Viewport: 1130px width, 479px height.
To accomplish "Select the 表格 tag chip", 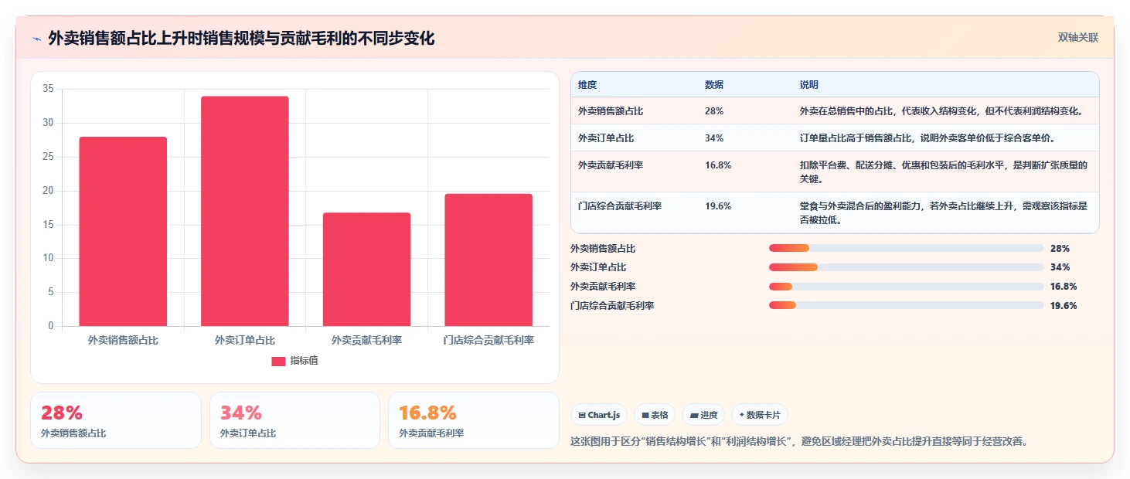I will tap(655, 415).
